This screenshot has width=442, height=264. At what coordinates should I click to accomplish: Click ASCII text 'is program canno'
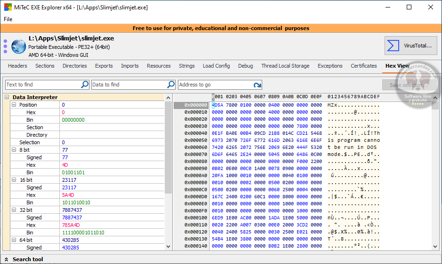354,140
